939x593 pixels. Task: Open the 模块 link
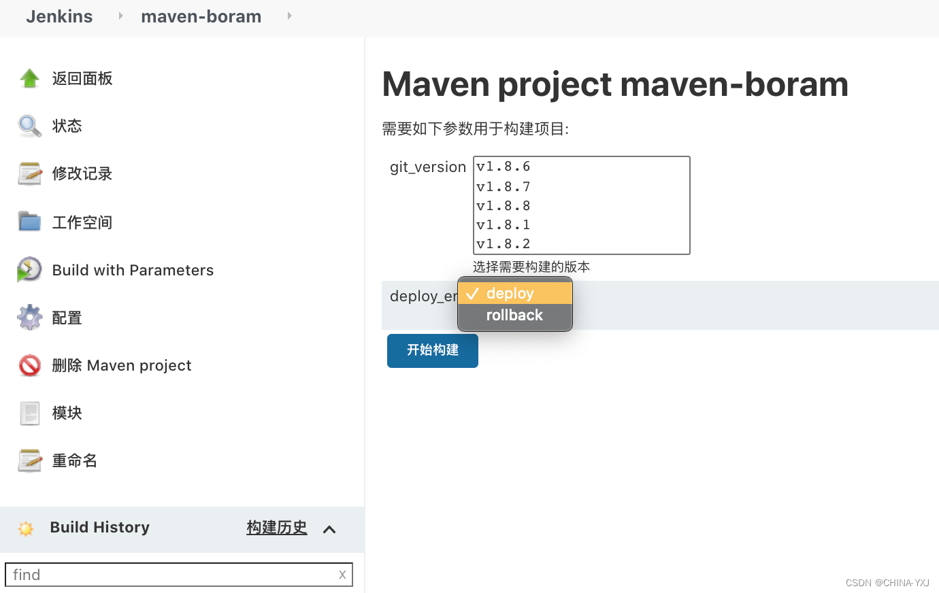coord(67,413)
